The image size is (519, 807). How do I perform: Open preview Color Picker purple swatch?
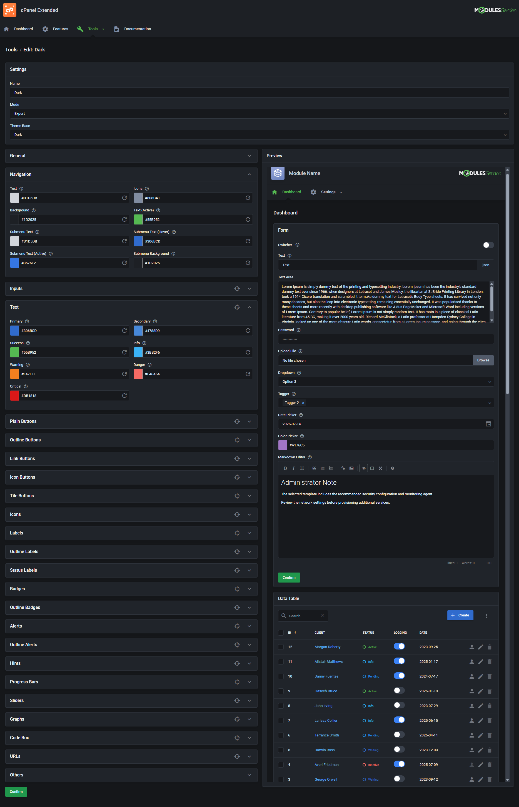[x=283, y=445]
